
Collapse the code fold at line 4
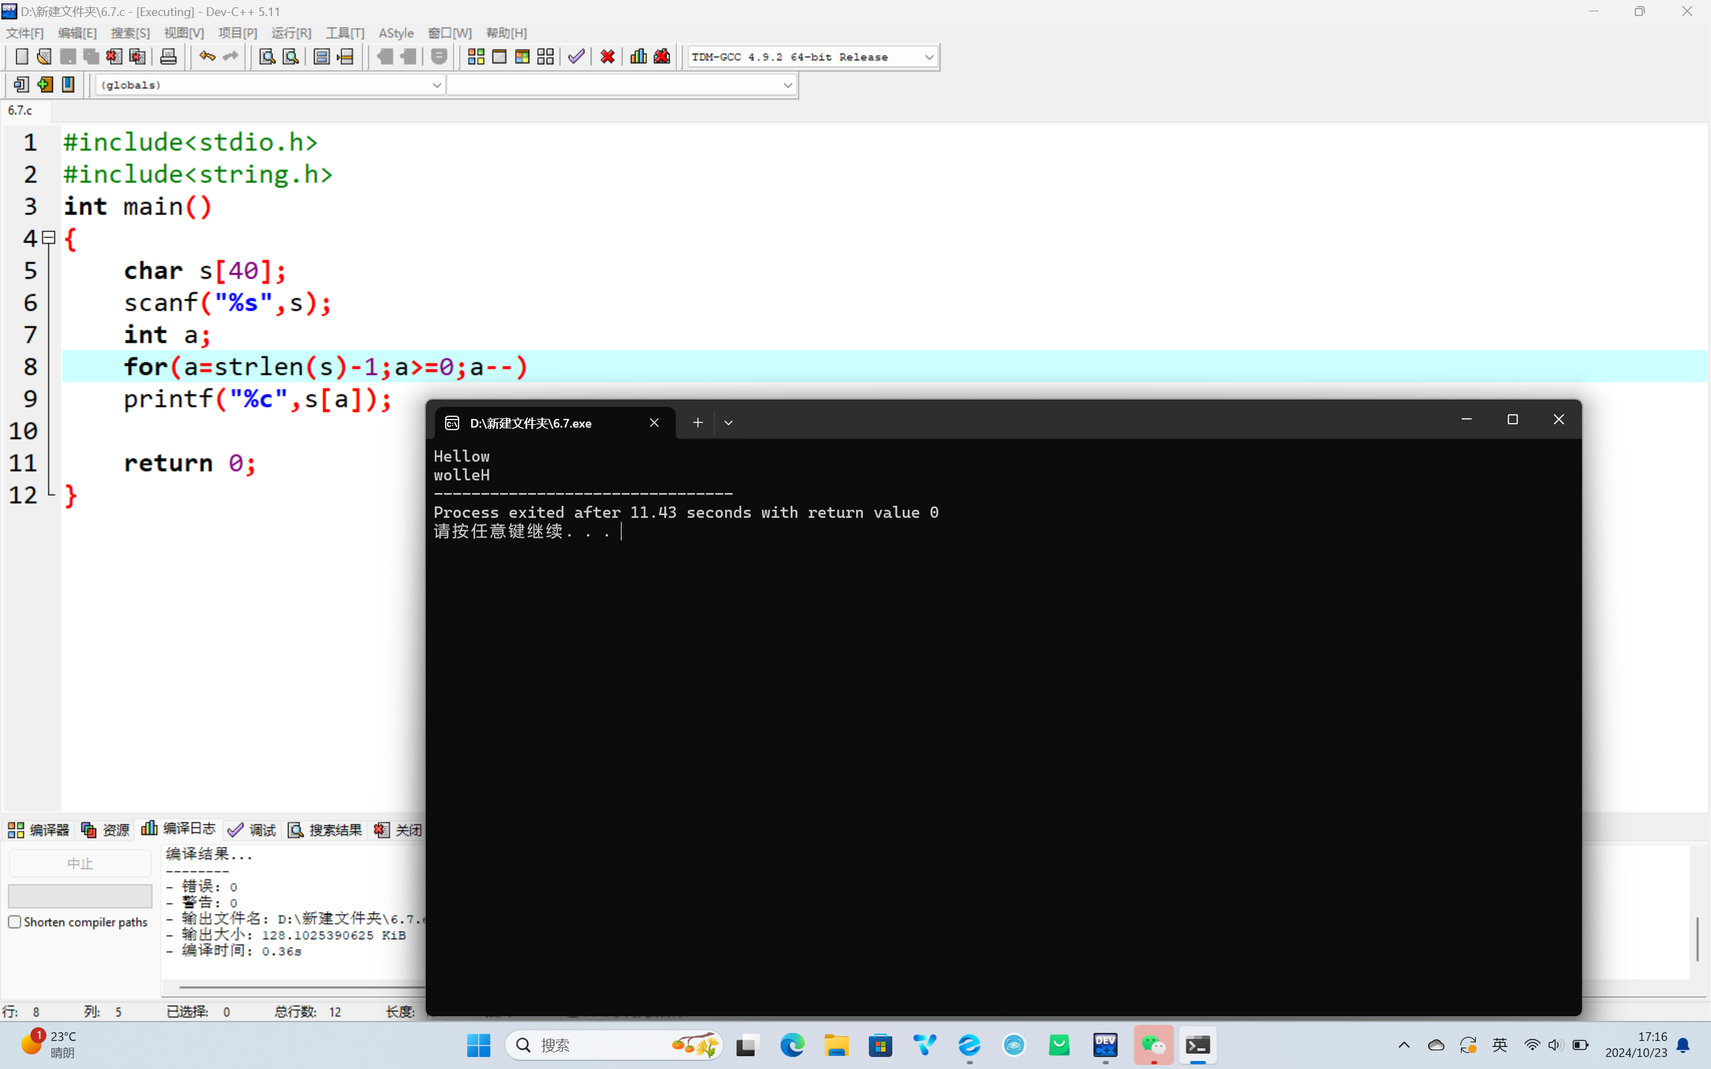pyautogui.click(x=49, y=238)
